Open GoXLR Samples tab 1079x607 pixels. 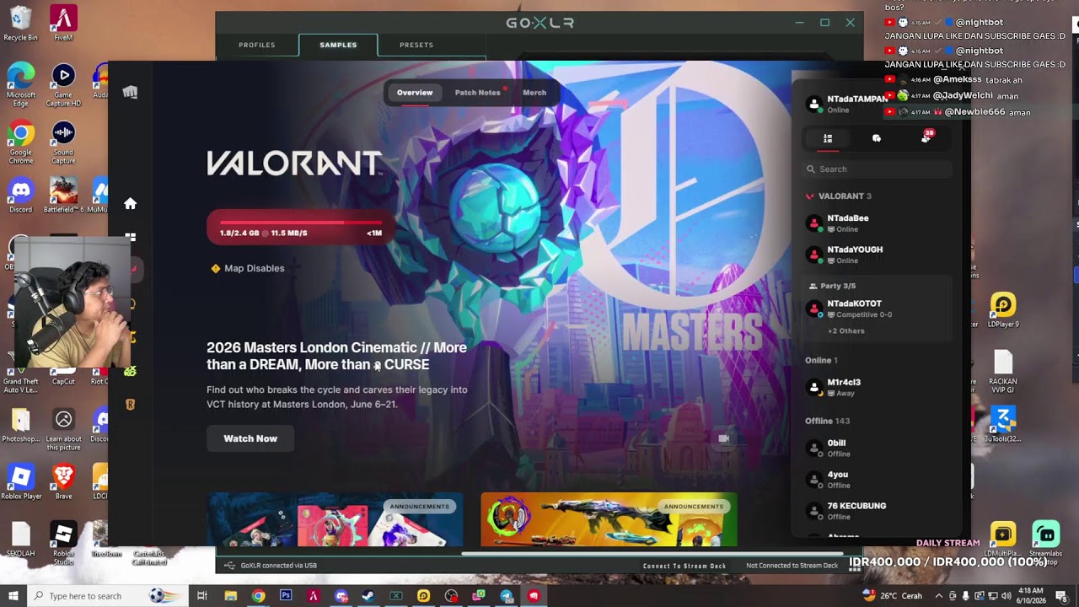(338, 45)
